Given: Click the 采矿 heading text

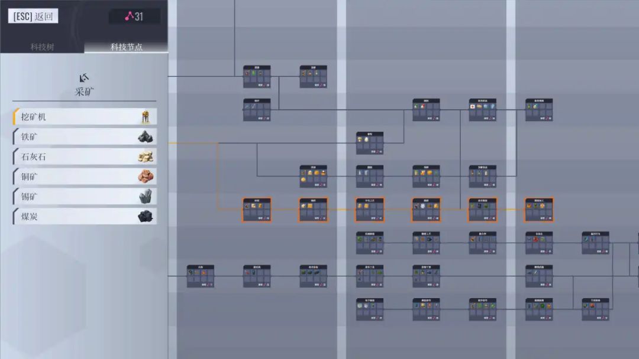Looking at the screenshot, I should pos(85,92).
